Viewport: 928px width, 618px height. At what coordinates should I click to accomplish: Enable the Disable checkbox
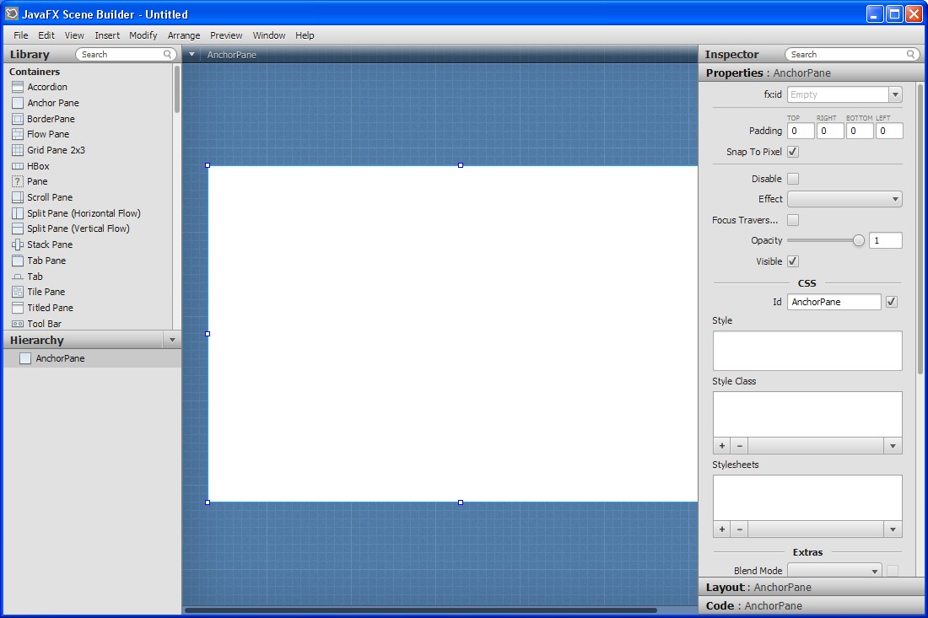coord(793,179)
